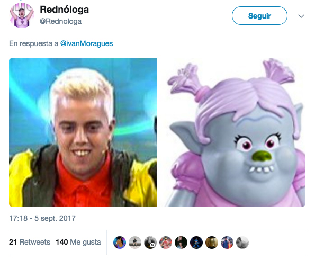This screenshot has width=315, height=260.
Task: Open the third black-and-white liker avatar
Action: click(150, 243)
